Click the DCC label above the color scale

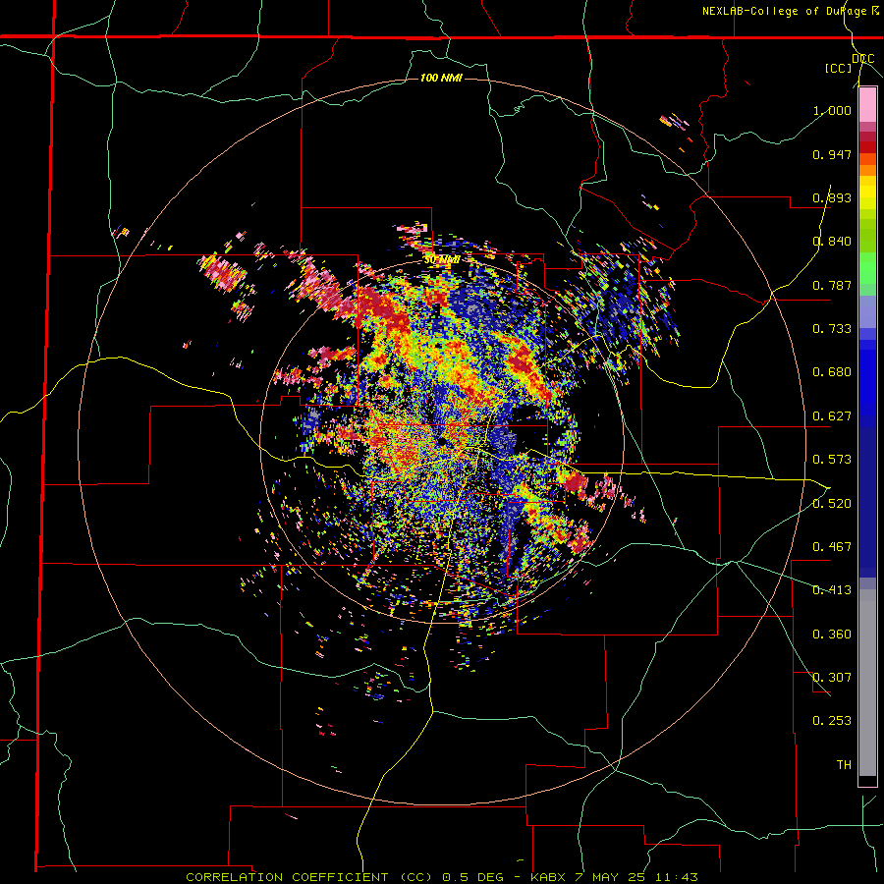click(862, 59)
